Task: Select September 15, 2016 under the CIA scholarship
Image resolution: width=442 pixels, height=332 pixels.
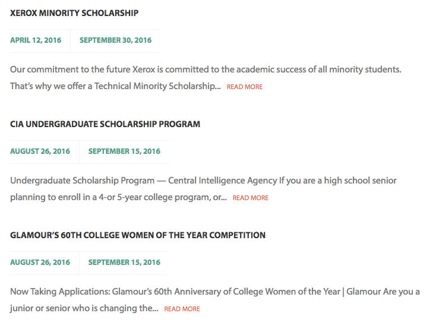Action: click(x=124, y=151)
